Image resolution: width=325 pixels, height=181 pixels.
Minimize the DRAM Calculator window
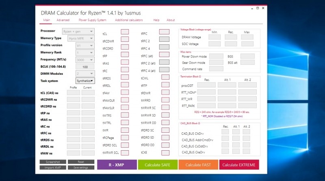pyautogui.click(x=252, y=8)
